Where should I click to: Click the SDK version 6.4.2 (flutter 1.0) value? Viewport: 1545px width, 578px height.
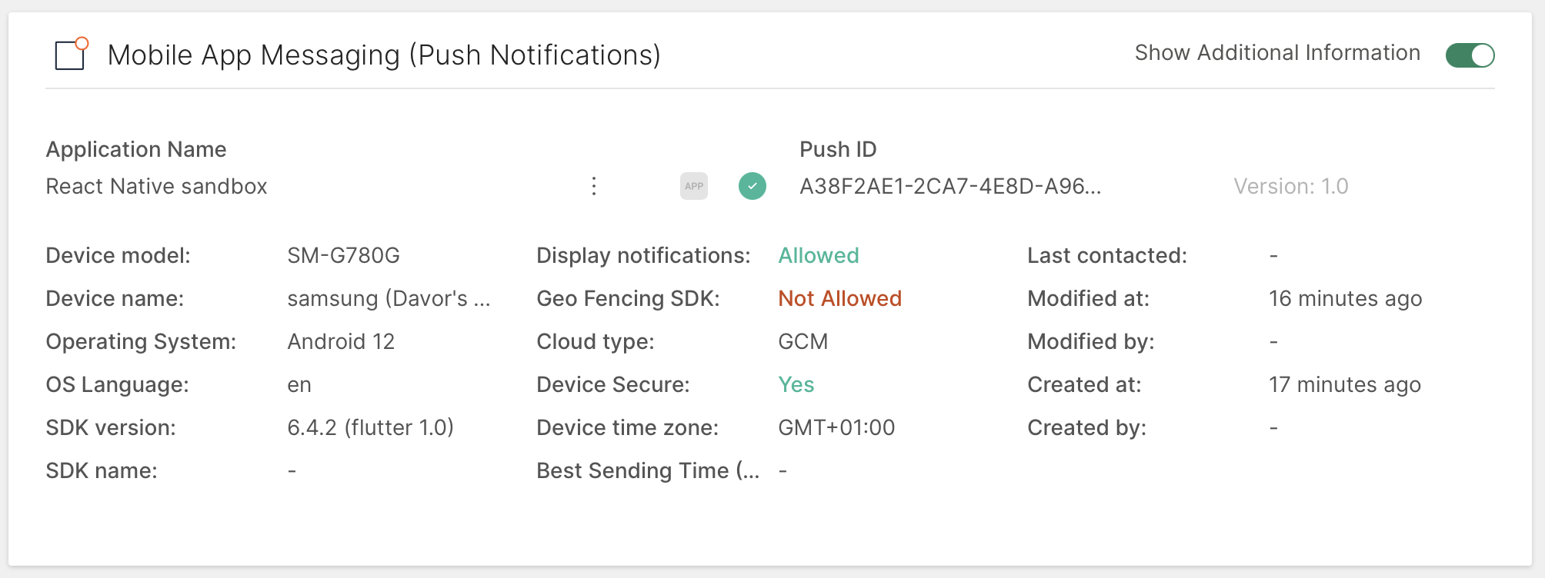[x=372, y=427]
